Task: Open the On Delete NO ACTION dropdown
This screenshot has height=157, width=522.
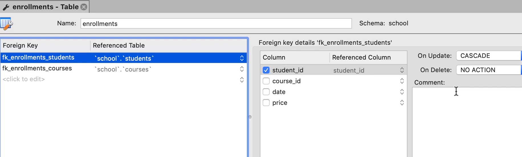Action: [x=488, y=70]
